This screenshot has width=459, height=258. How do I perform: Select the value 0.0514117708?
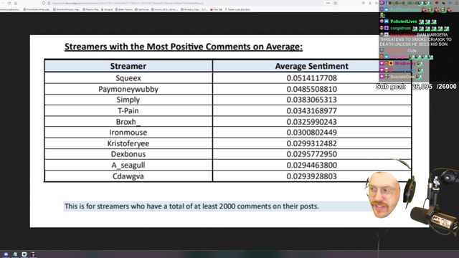(x=312, y=78)
